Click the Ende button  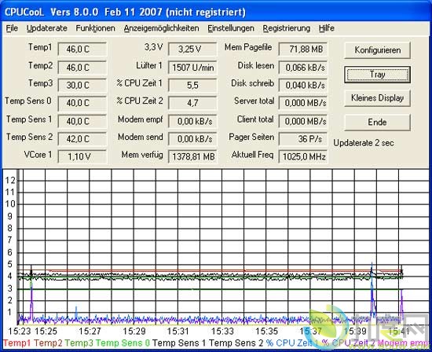coord(377,122)
